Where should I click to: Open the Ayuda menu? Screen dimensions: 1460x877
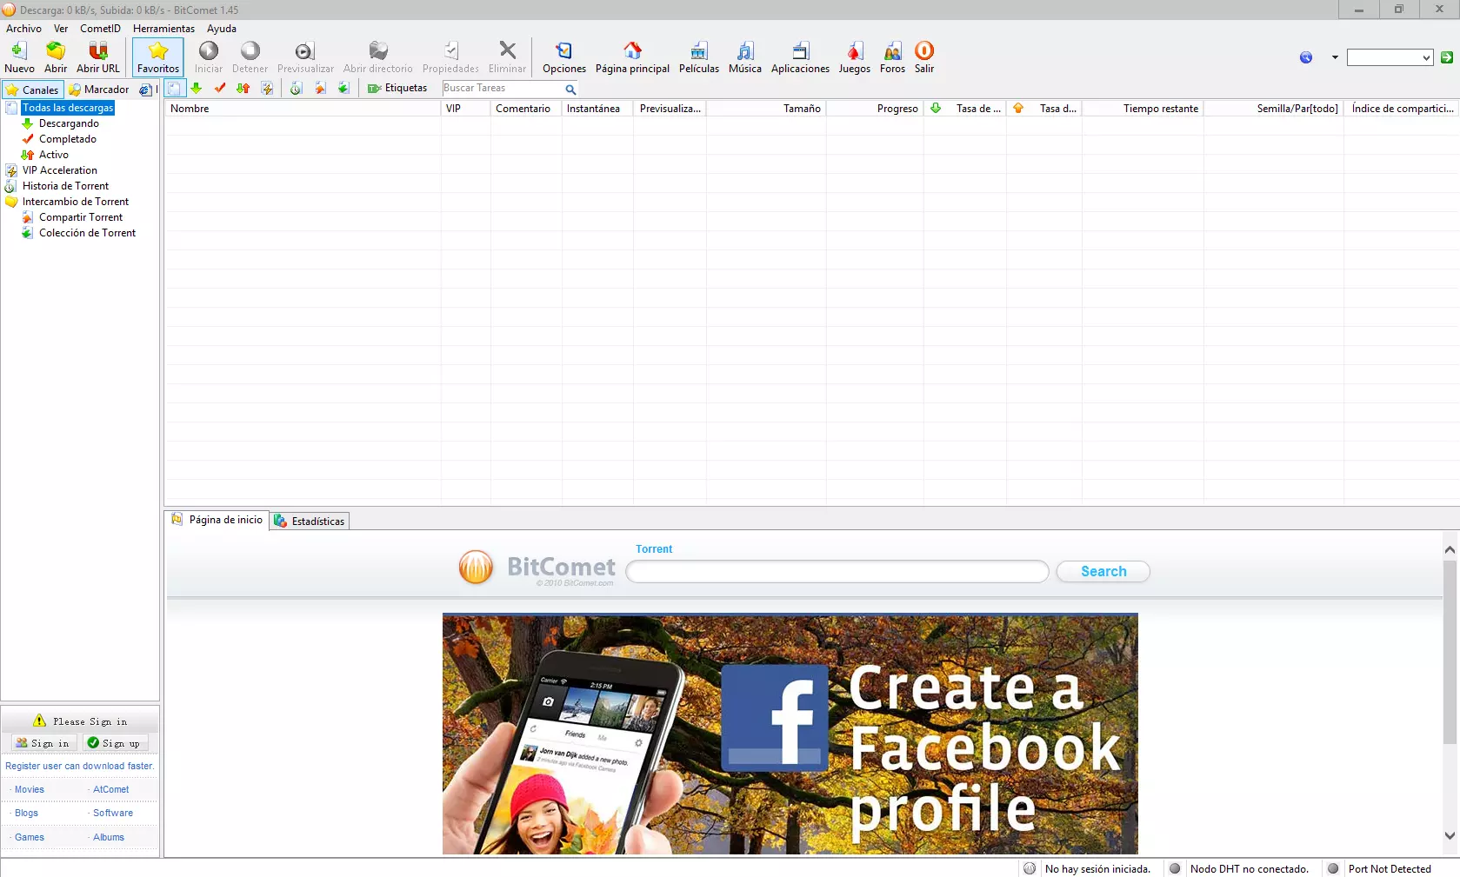221,29
